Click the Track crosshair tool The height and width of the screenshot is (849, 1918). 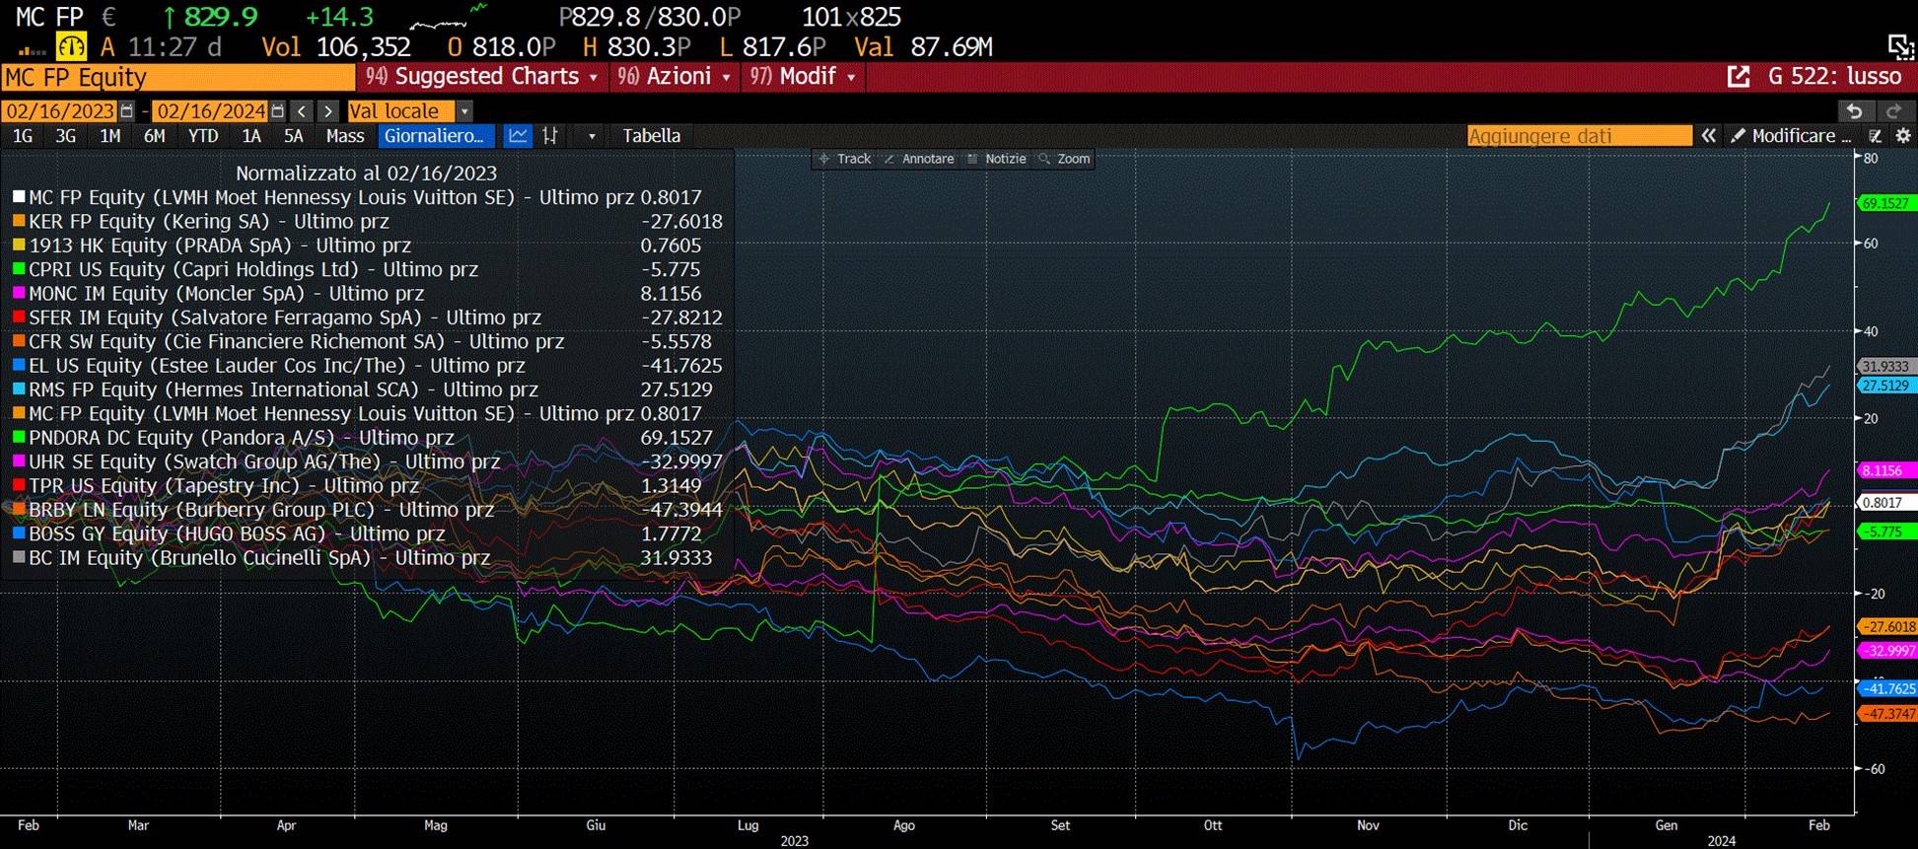(844, 159)
